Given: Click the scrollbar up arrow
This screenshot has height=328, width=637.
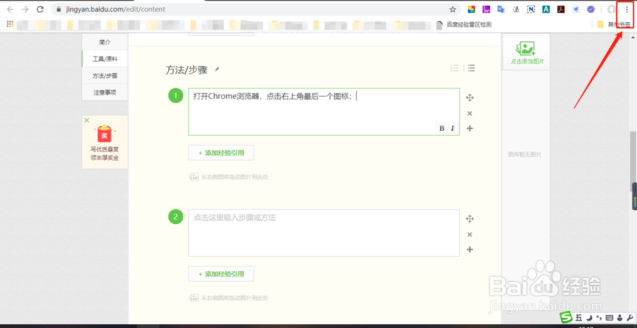Looking at the screenshot, I should 633,37.
